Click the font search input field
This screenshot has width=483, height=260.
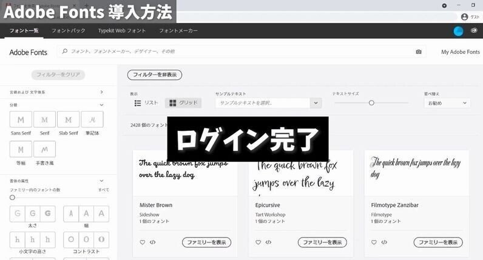pyautogui.click(x=242, y=52)
